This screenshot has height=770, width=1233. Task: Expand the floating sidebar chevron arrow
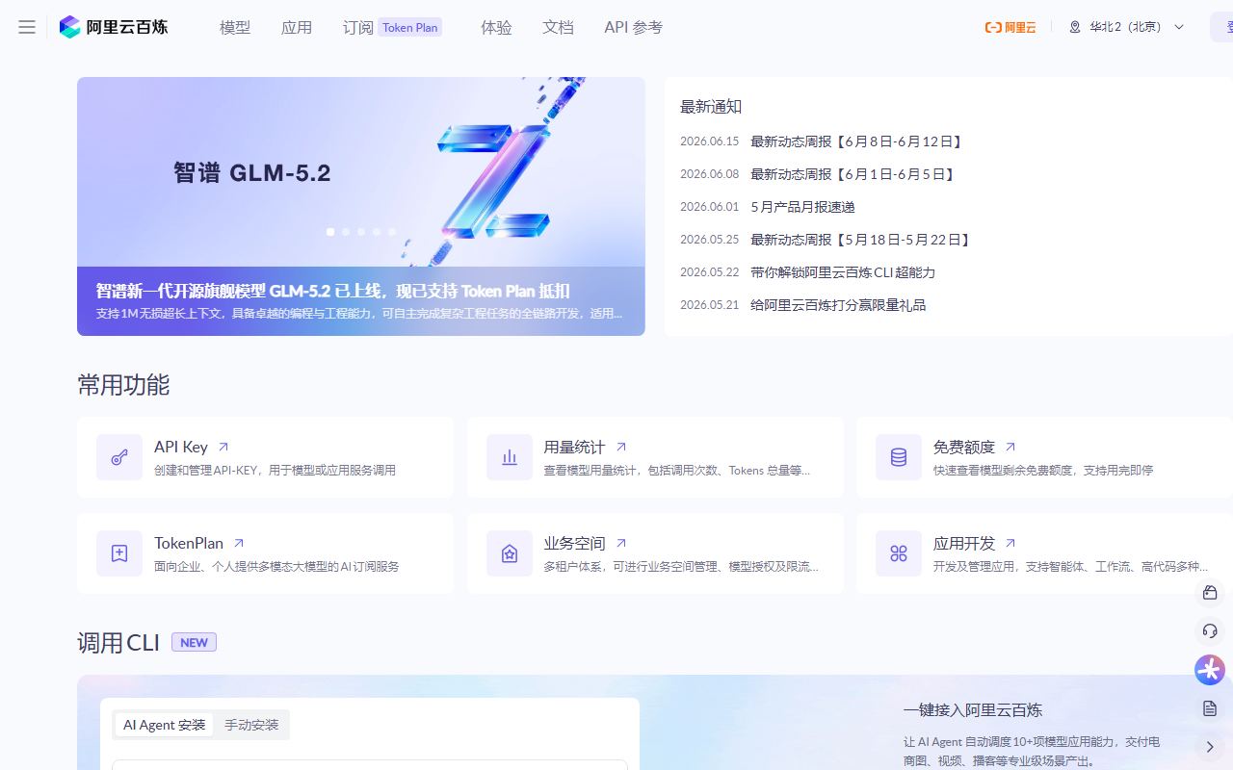click(x=1210, y=747)
